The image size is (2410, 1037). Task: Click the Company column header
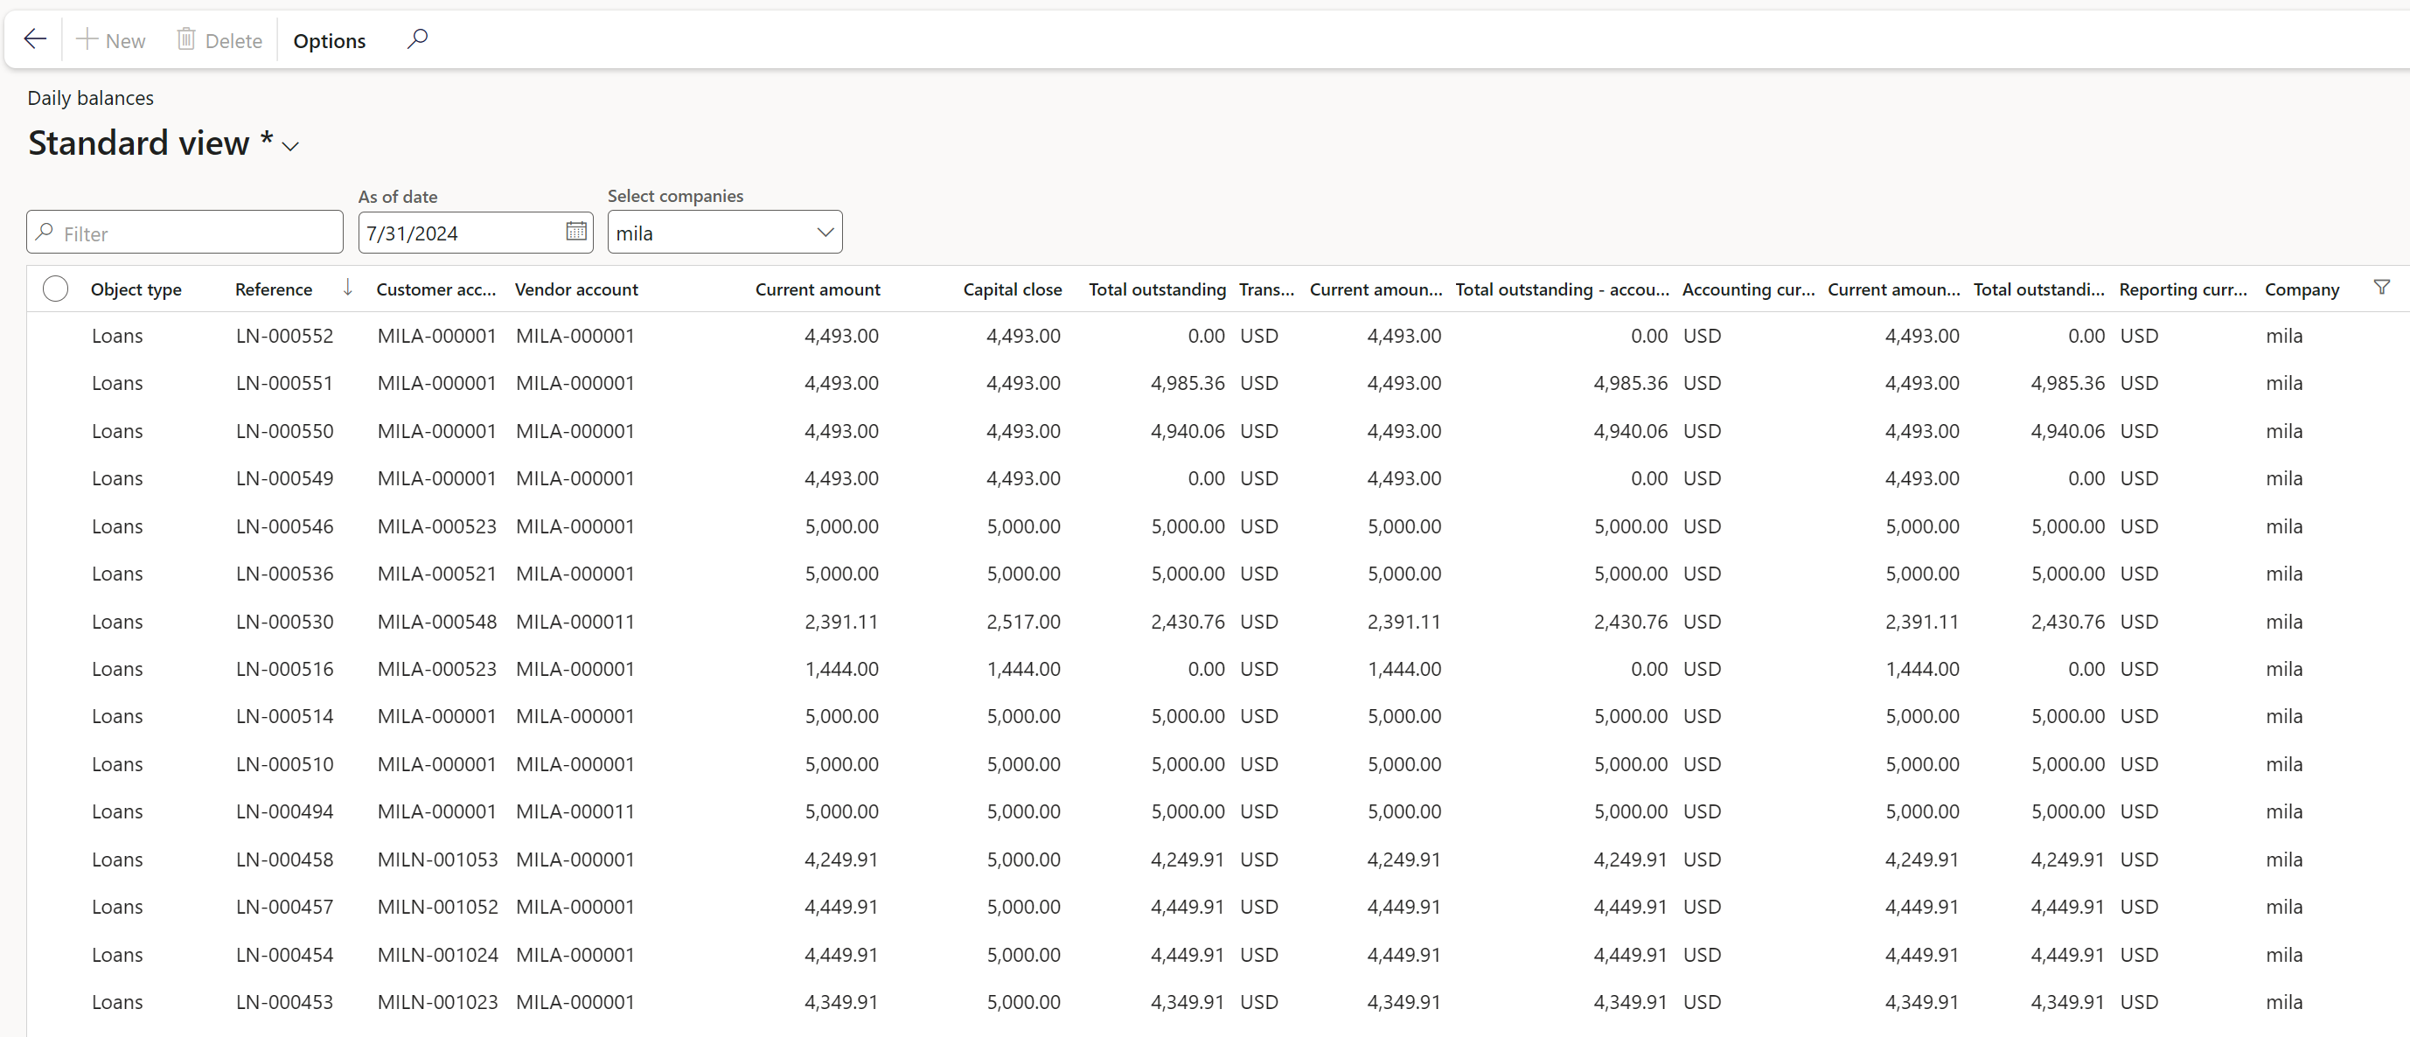tap(2302, 290)
